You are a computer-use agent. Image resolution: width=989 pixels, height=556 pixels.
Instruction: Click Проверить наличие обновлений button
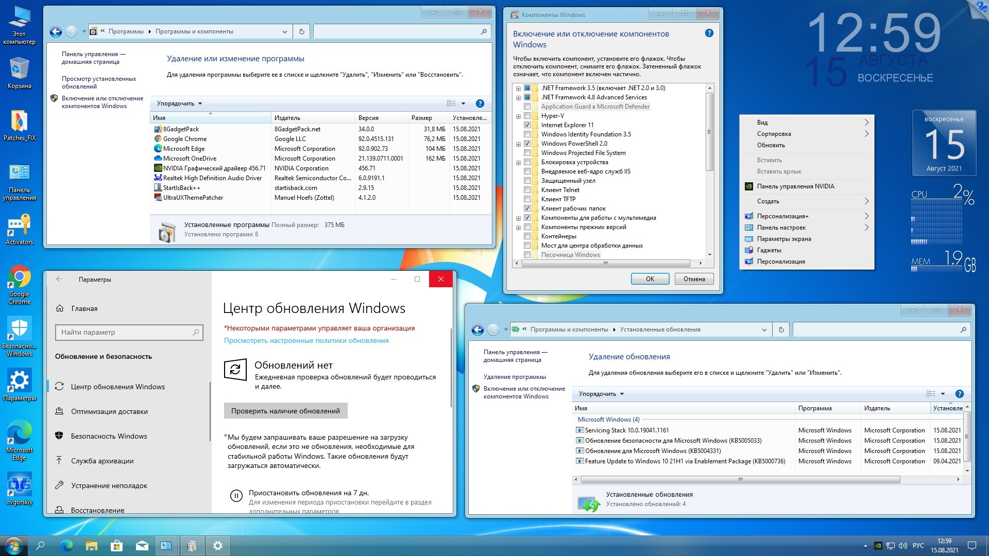pos(285,411)
